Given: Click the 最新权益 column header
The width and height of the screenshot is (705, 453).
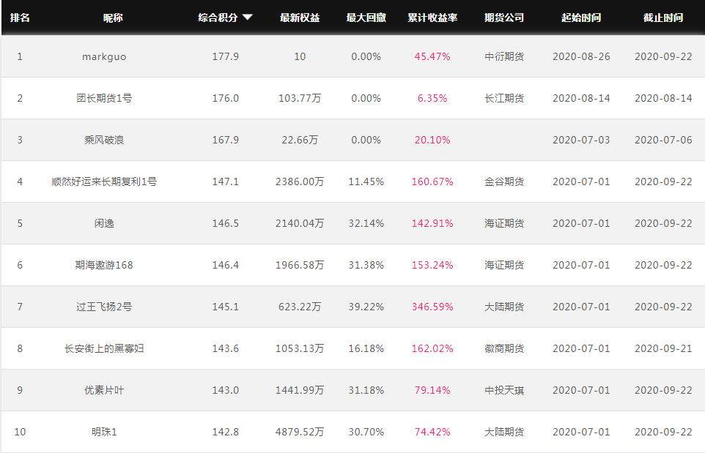Looking at the screenshot, I should point(300,18).
